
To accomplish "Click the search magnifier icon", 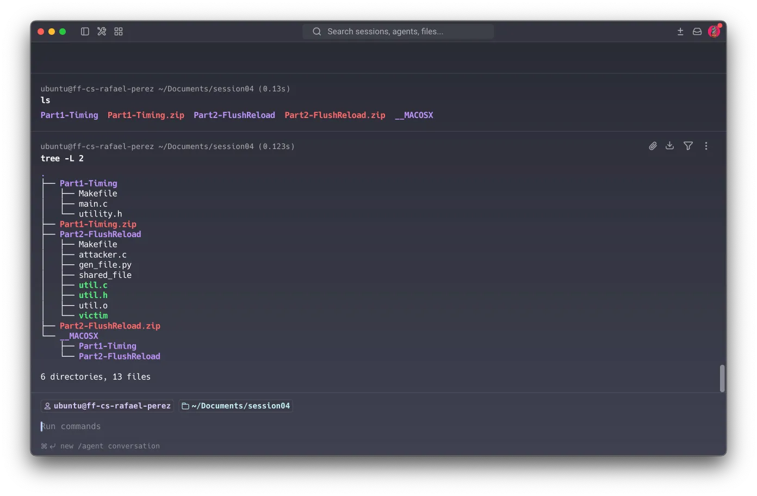I will point(317,32).
